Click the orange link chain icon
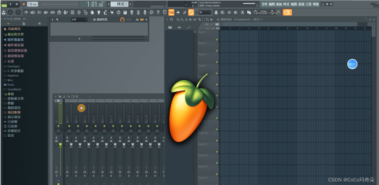This screenshot has height=185, width=379. tap(191, 12)
